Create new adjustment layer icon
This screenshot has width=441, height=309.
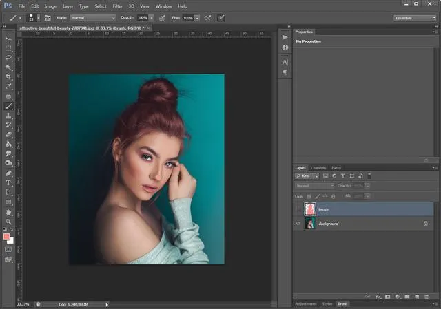(x=397, y=297)
